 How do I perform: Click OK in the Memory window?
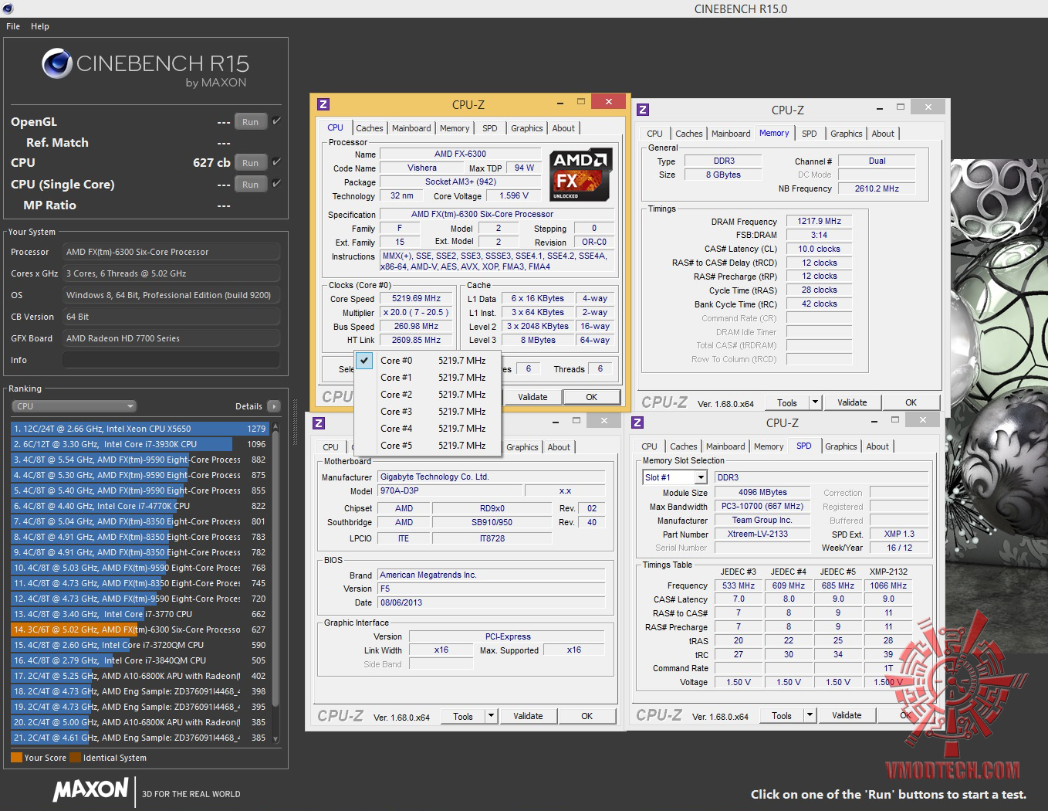pos(911,402)
